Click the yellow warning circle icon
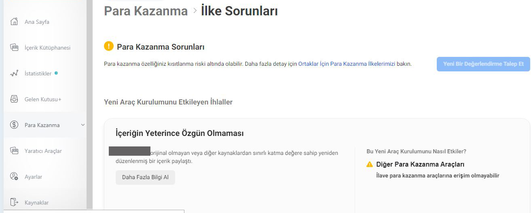The image size is (531, 213). (x=109, y=46)
